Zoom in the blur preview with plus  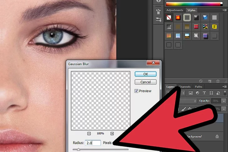[112, 133]
